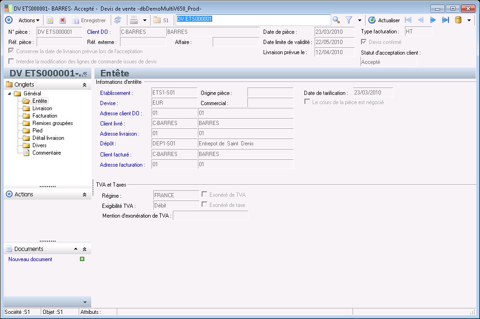Open the Actions dropdown menu
This screenshot has height=319, width=480.
coord(29,20)
